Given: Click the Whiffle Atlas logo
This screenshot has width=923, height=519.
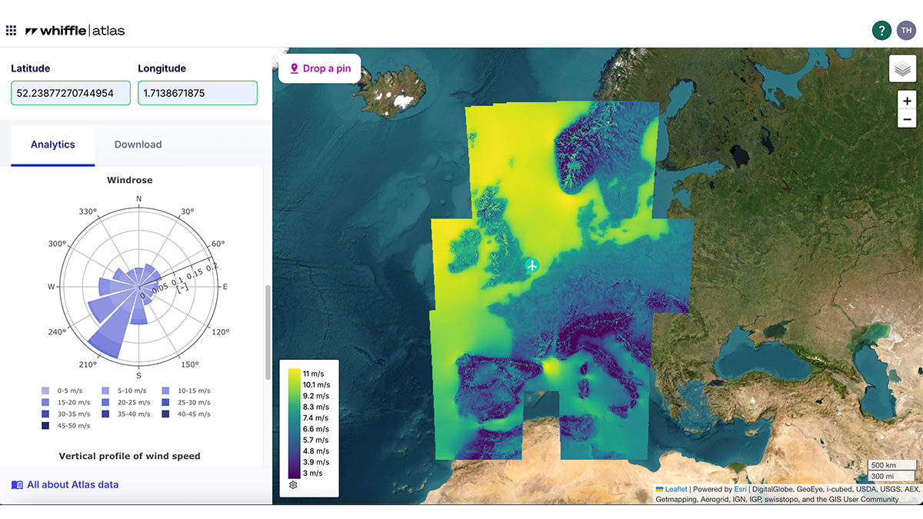Looking at the screenshot, I should (x=75, y=31).
